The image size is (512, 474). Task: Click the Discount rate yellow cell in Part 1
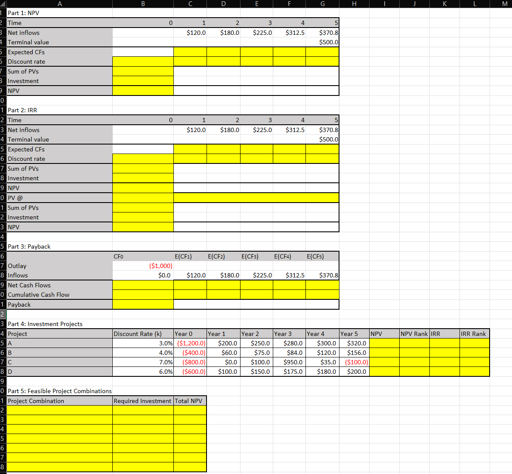142,62
